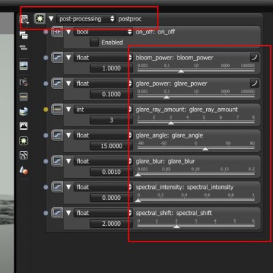Collapse the glare_angle node triangle
The image size is (273, 273).
(x=68, y=135)
